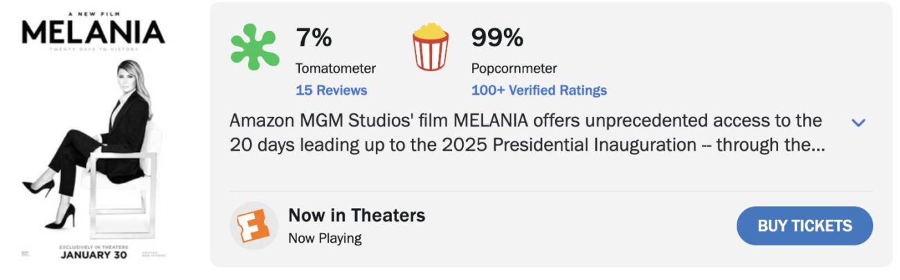Select the Popcornmeter label text
The width and height of the screenshot is (900, 280).
pos(514,68)
